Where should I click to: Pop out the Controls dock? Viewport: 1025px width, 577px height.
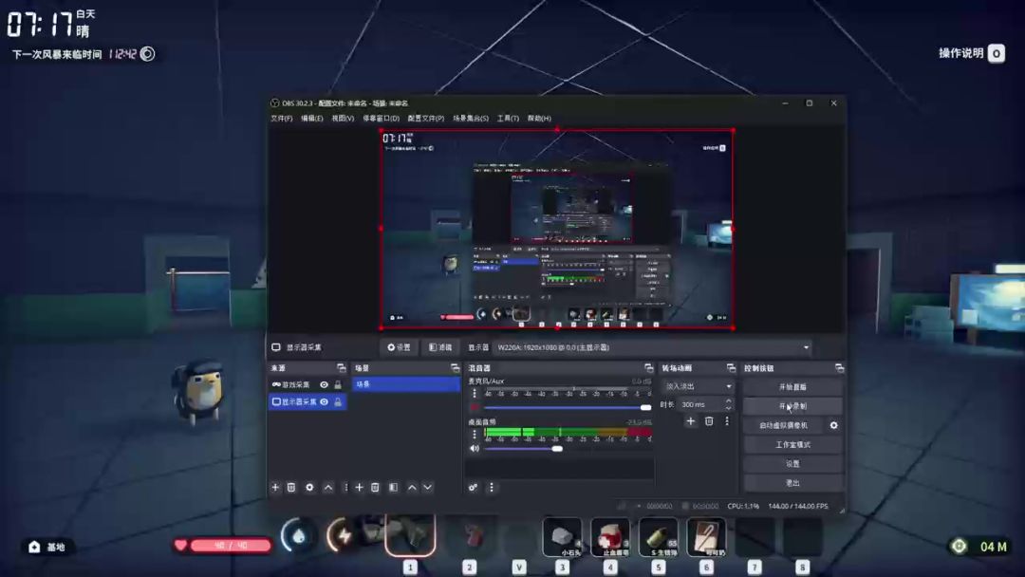(x=839, y=368)
